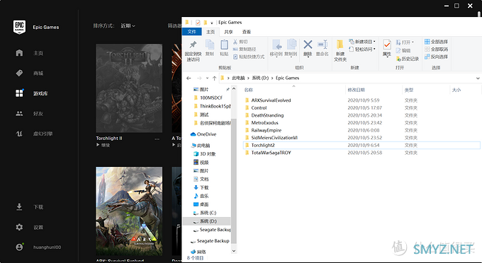The height and width of the screenshot is (263, 482).
Task: Sort by the Type column header
Action: pyautogui.click(x=426, y=90)
